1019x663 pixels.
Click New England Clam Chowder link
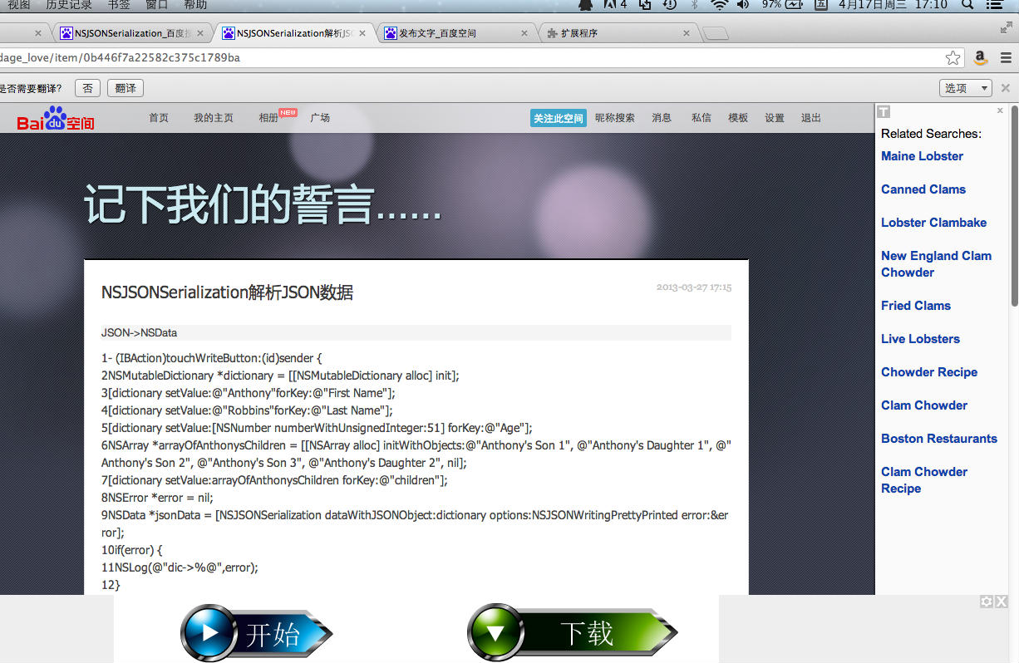coord(937,264)
